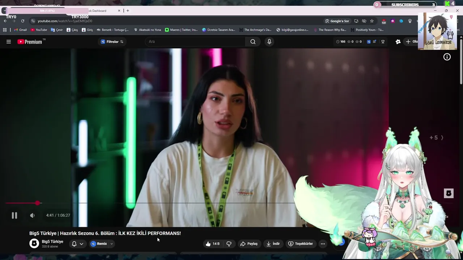Reload the page in browser toolbar

[x=22, y=21]
